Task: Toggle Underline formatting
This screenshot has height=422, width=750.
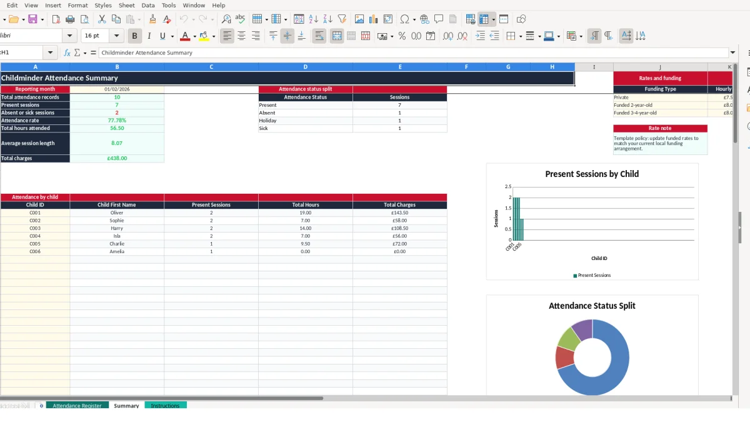Action: pos(163,36)
